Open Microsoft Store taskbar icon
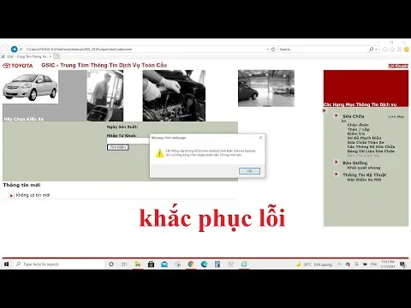Viewport: 411px width, 308px height. click(151, 264)
